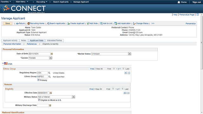Click the Save button
Image resolution: width=203 pixels, height=114 pixels.
[8, 23]
